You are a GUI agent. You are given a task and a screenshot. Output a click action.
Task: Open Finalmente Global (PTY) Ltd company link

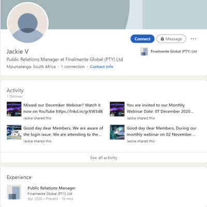pos(174,51)
